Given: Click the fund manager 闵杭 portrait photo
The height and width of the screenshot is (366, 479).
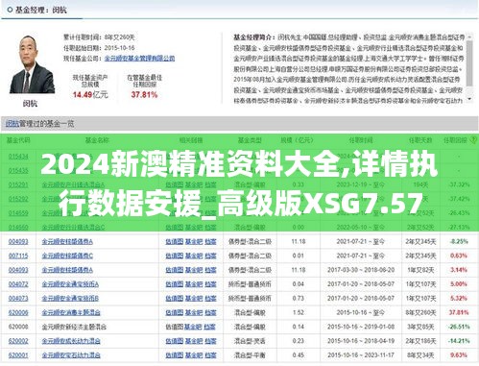Looking at the screenshot, I should point(32,65).
